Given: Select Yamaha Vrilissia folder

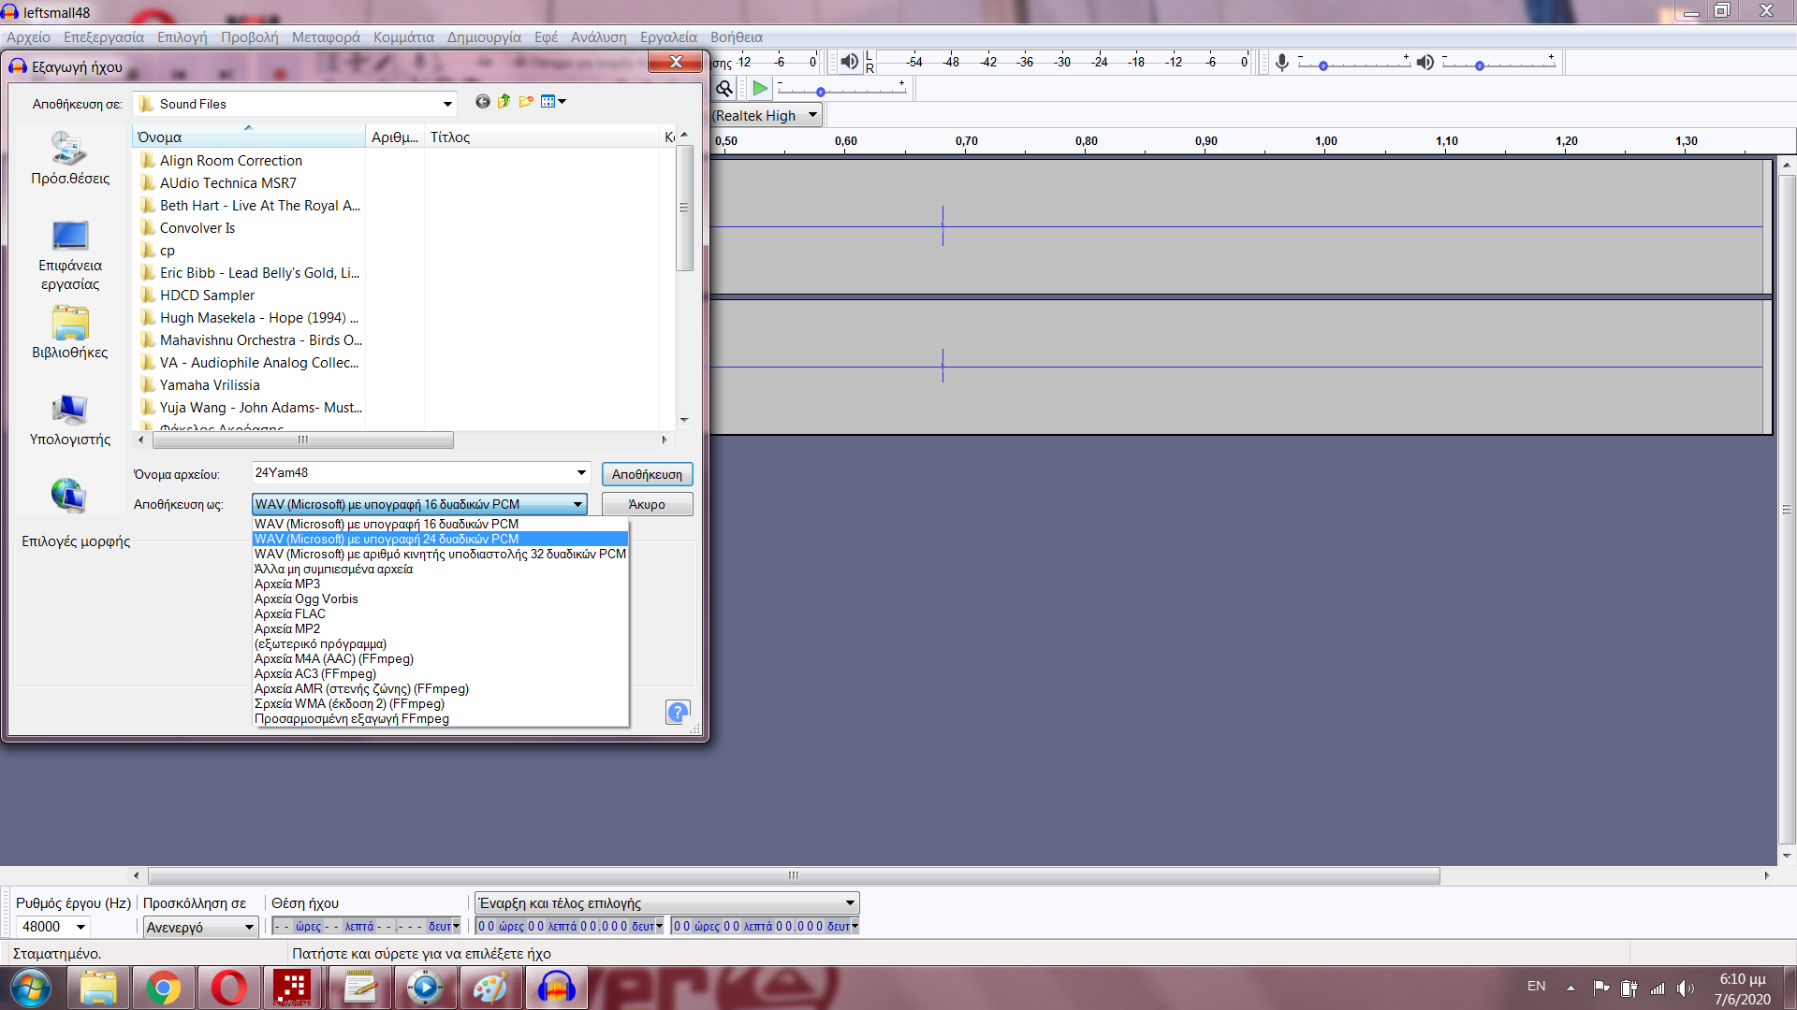Looking at the screenshot, I should coord(200,384).
